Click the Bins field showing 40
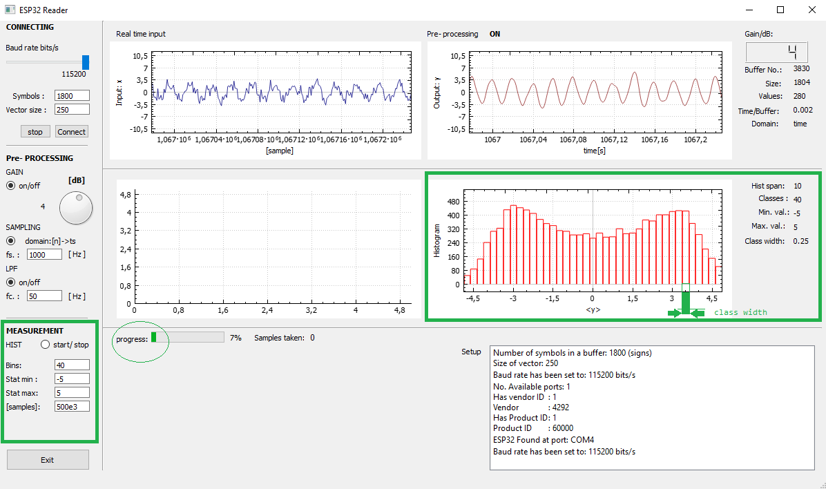This screenshot has width=826, height=489. (x=72, y=365)
